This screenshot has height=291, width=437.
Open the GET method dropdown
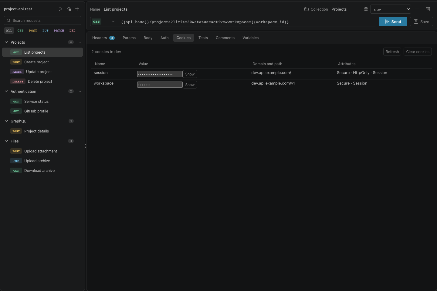coord(103,22)
